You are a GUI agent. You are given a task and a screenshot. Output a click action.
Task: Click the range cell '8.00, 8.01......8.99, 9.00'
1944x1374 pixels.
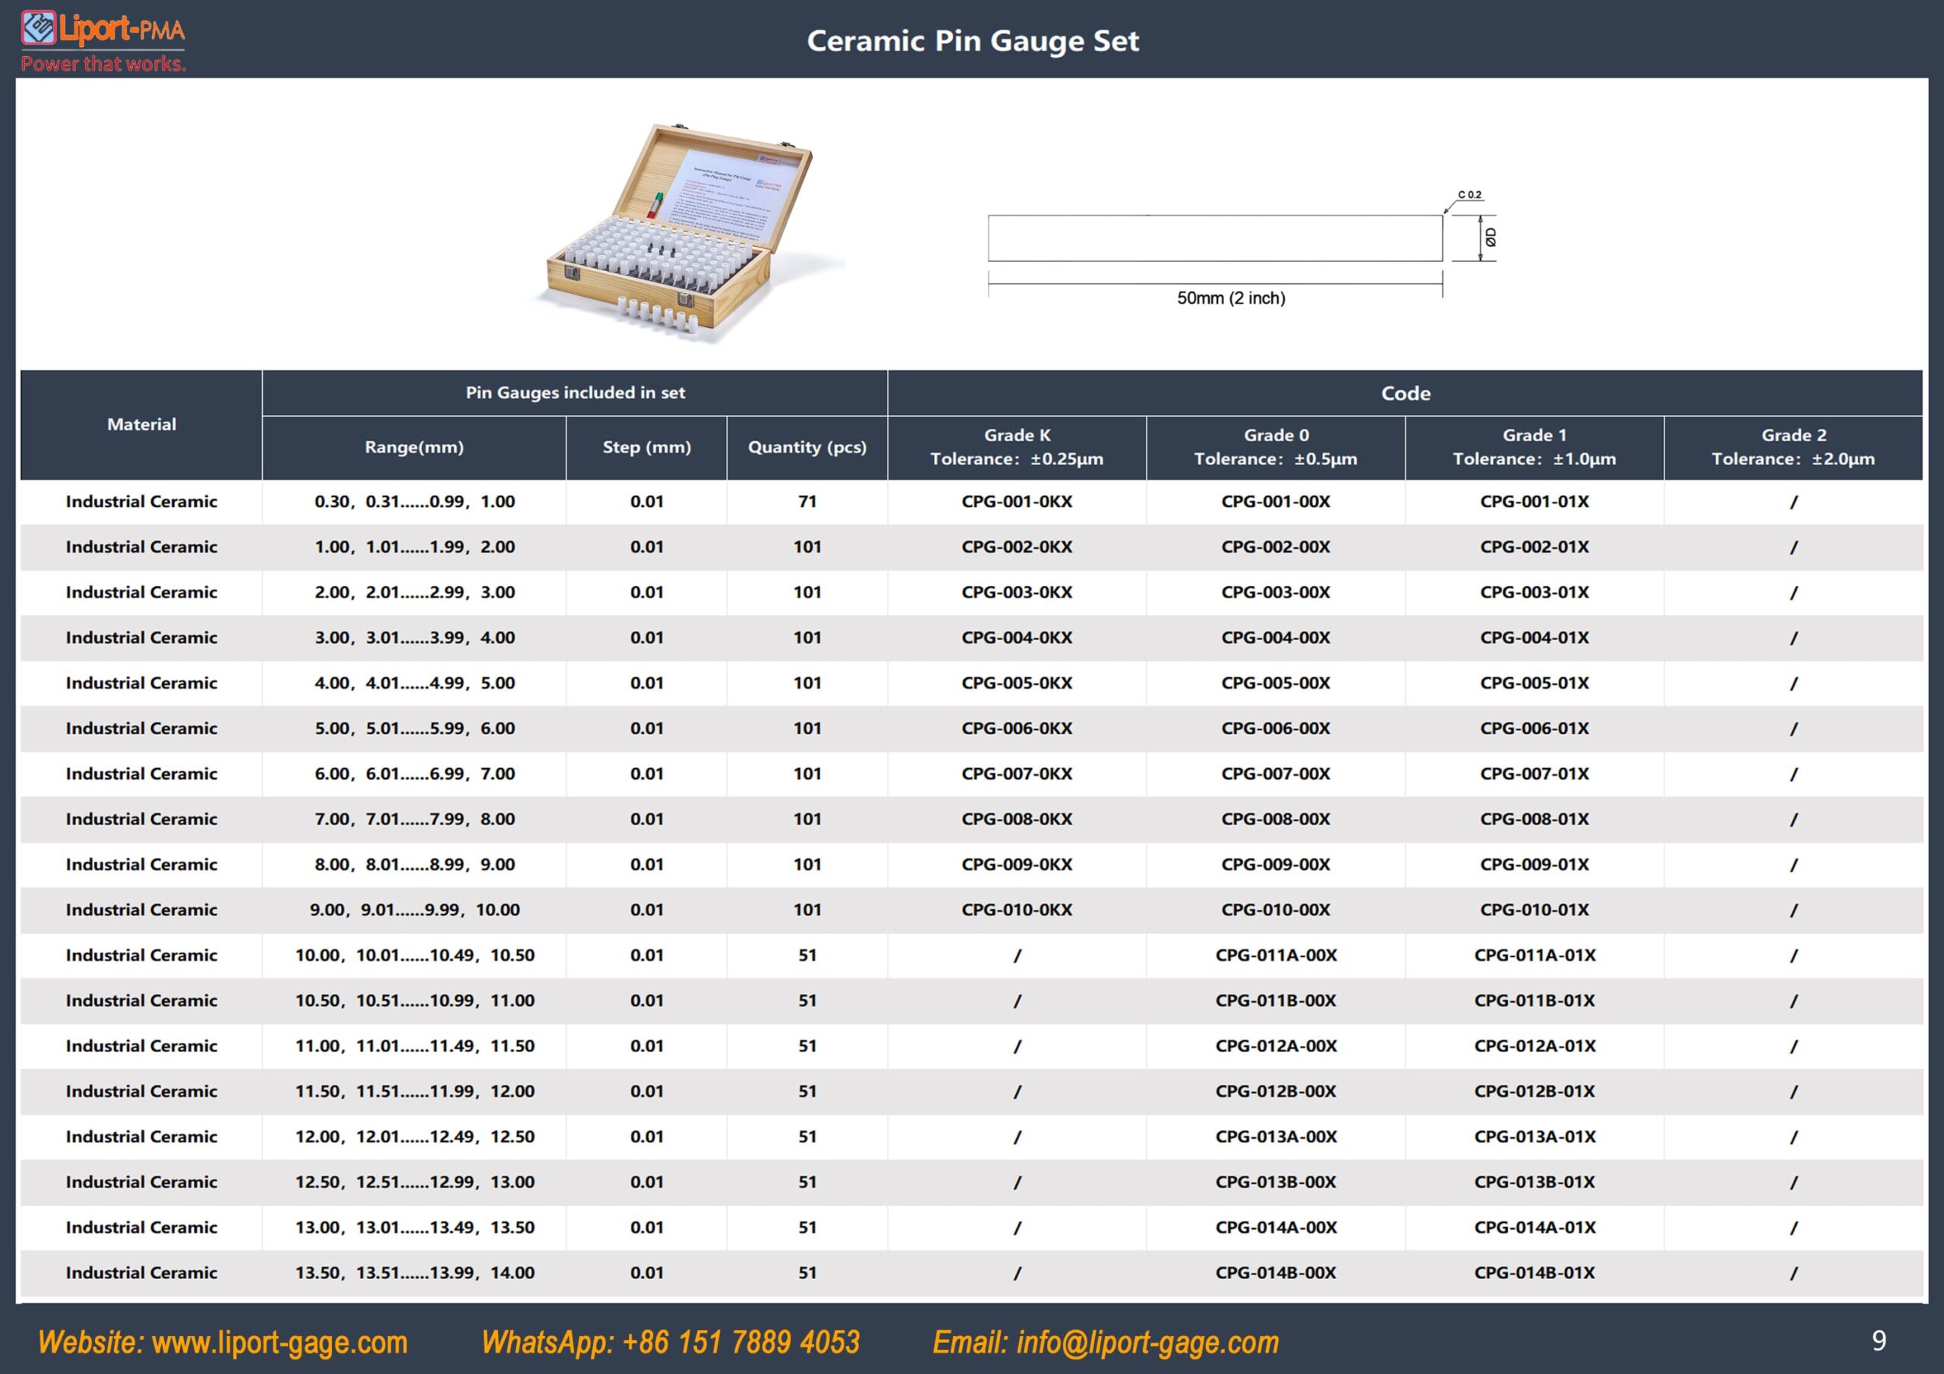click(414, 865)
